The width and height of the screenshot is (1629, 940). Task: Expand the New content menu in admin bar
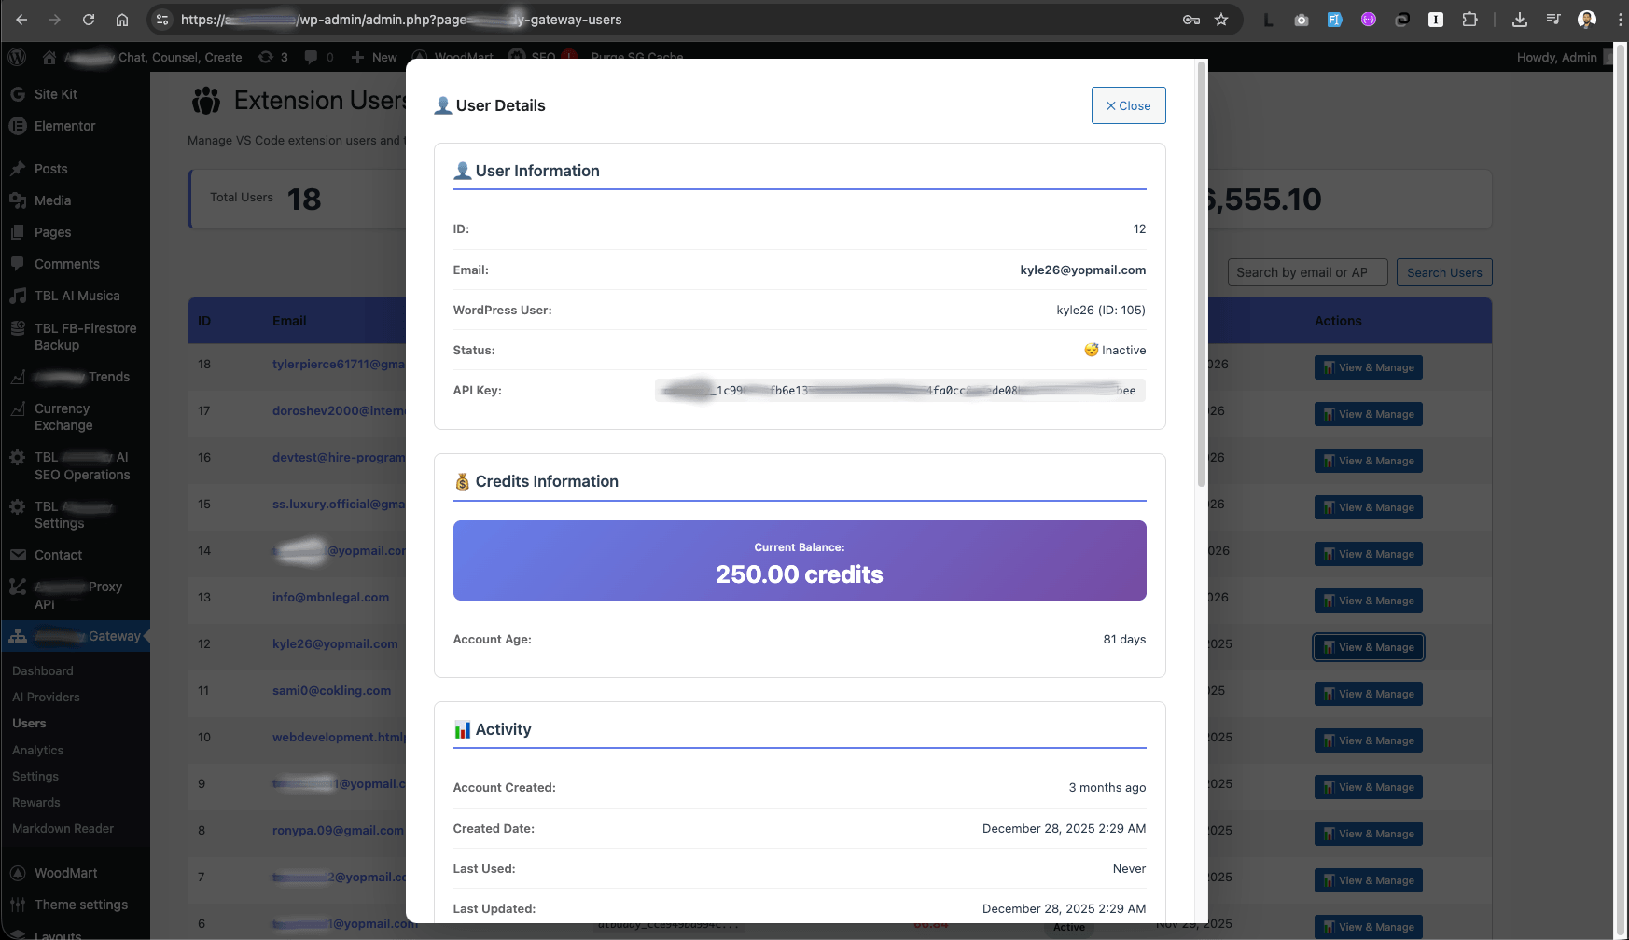click(374, 57)
